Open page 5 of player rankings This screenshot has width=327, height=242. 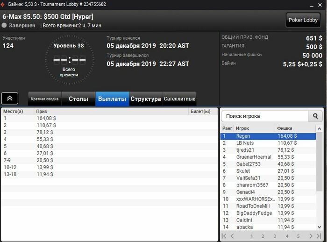click(298, 236)
